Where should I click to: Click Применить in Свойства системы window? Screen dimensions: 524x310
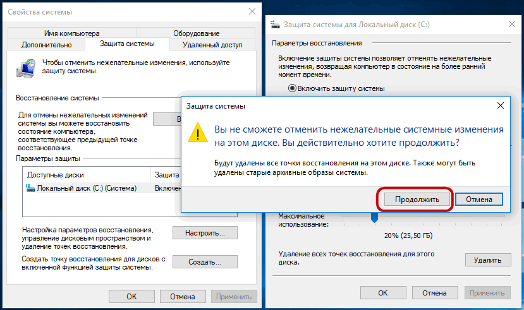(234, 297)
